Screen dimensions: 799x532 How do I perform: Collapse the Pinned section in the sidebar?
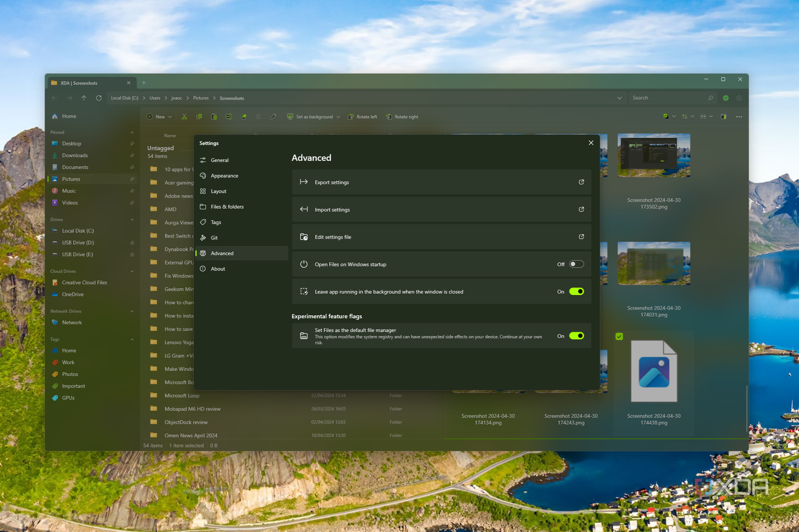132,132
